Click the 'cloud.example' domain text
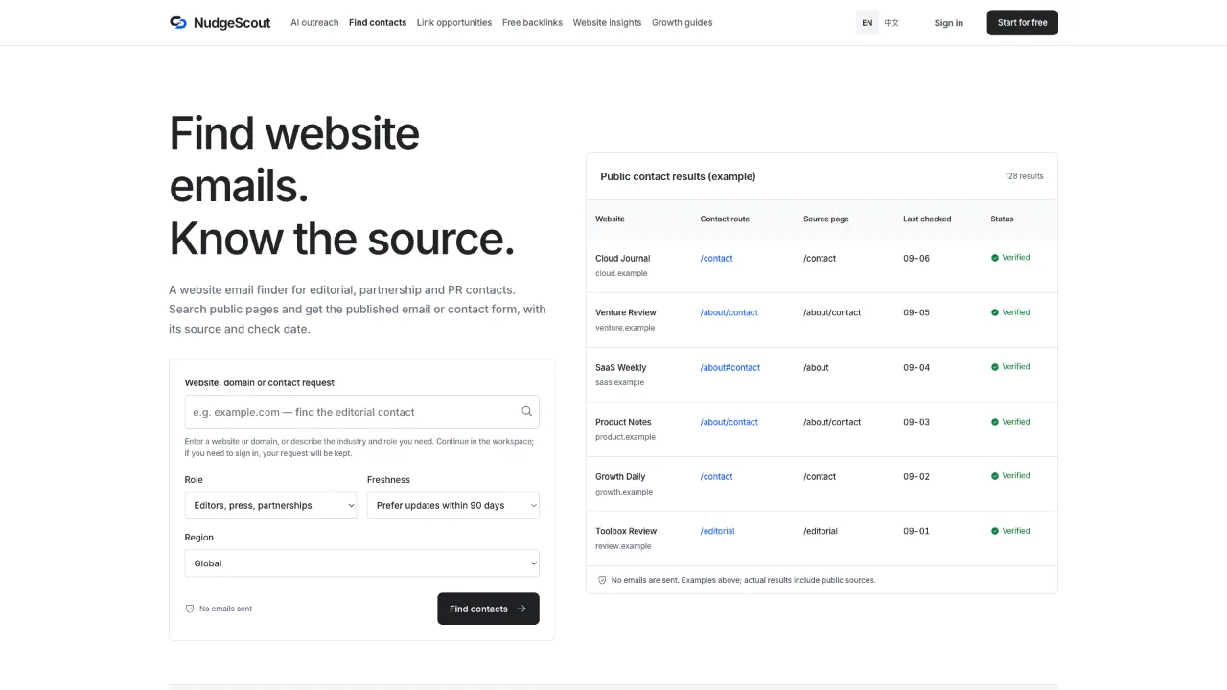 pos(621,274)
